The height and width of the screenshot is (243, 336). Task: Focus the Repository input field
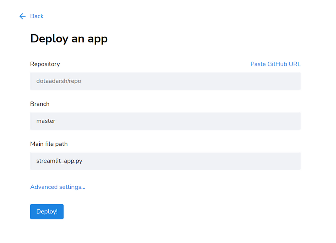[165, 81]
